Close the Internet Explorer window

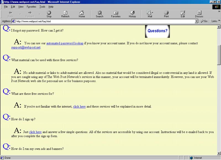219,2
